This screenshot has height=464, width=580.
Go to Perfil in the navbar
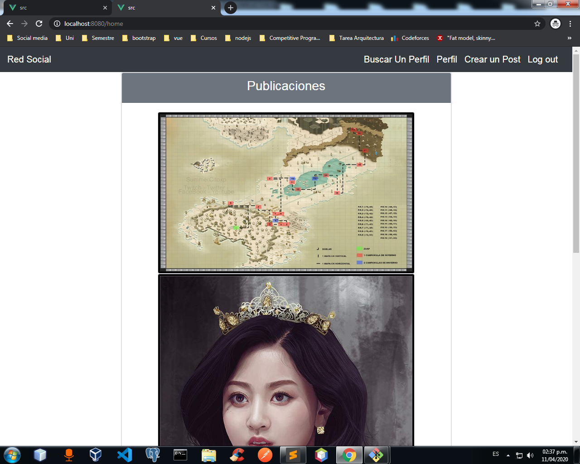coord(447,59)
